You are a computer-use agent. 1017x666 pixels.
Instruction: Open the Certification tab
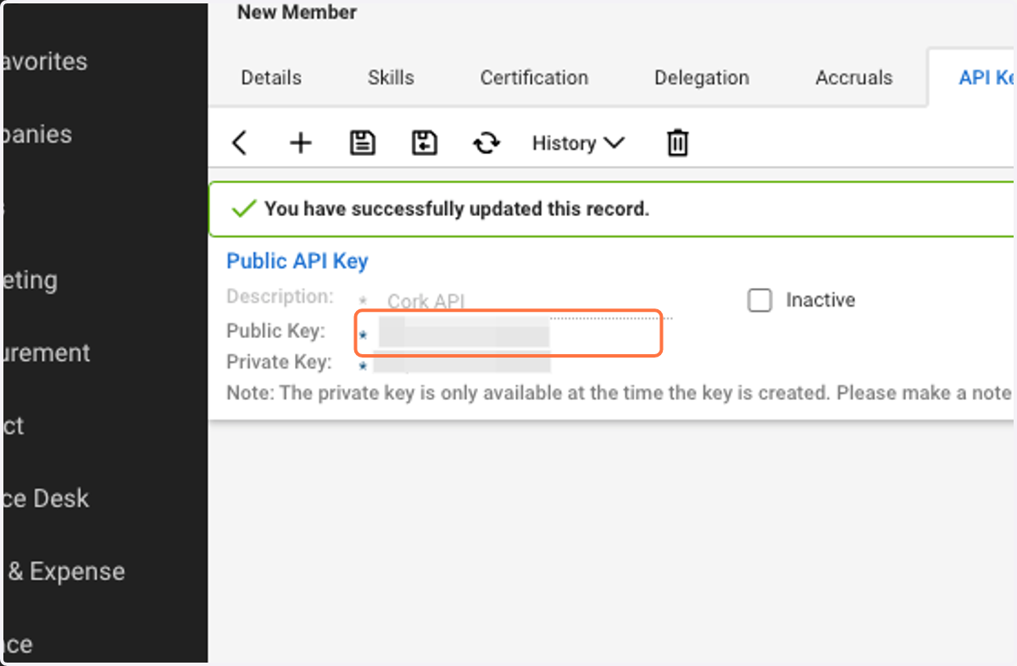click(534, 77)
